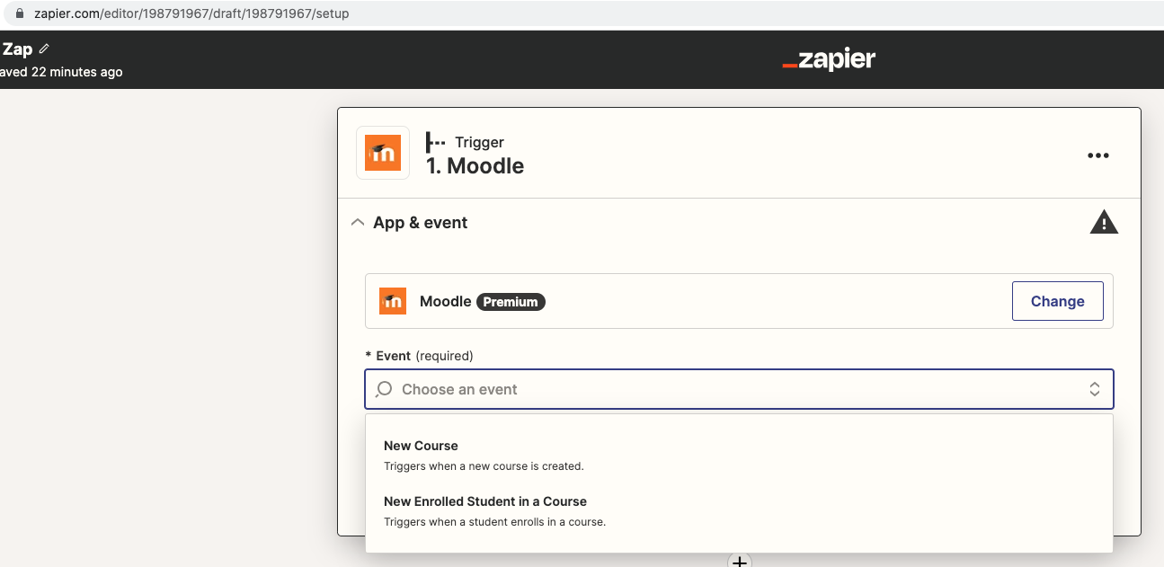Click the search magnifier in Event field

(384, 390)
